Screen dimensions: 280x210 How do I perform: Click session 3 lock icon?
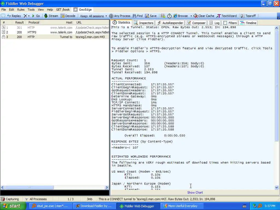click(x=3, y=37)
